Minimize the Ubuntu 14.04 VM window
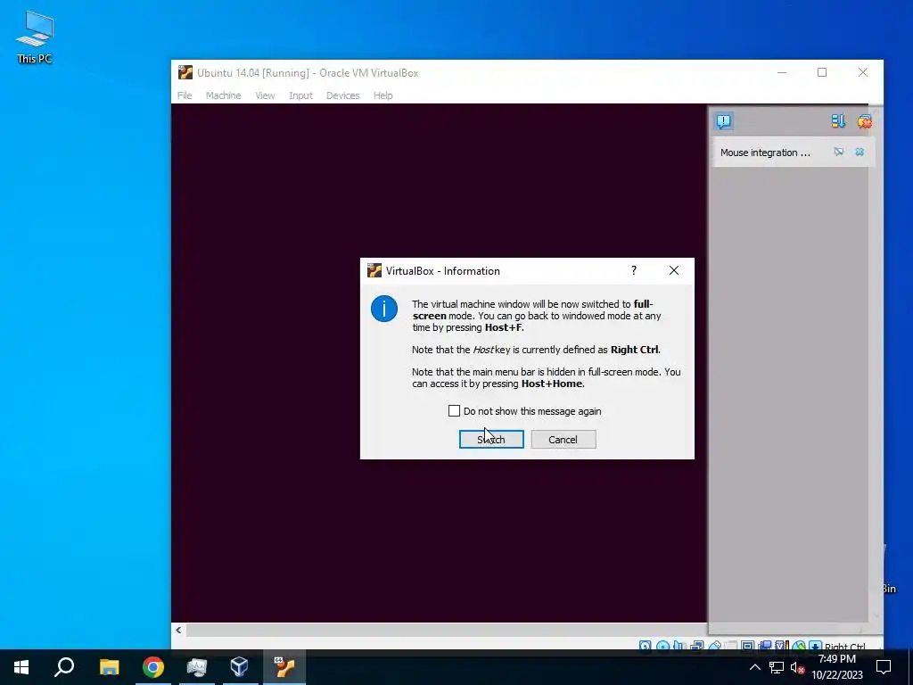The image size is (913, 685). pyautogui.click(x=782, y=72)
